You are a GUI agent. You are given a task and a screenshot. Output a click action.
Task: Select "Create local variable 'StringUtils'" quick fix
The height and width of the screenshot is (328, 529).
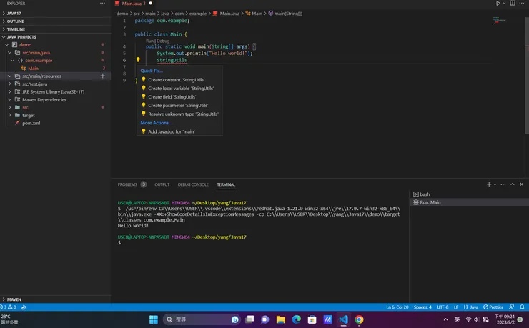pyautogui.click(x=181, y=88)
